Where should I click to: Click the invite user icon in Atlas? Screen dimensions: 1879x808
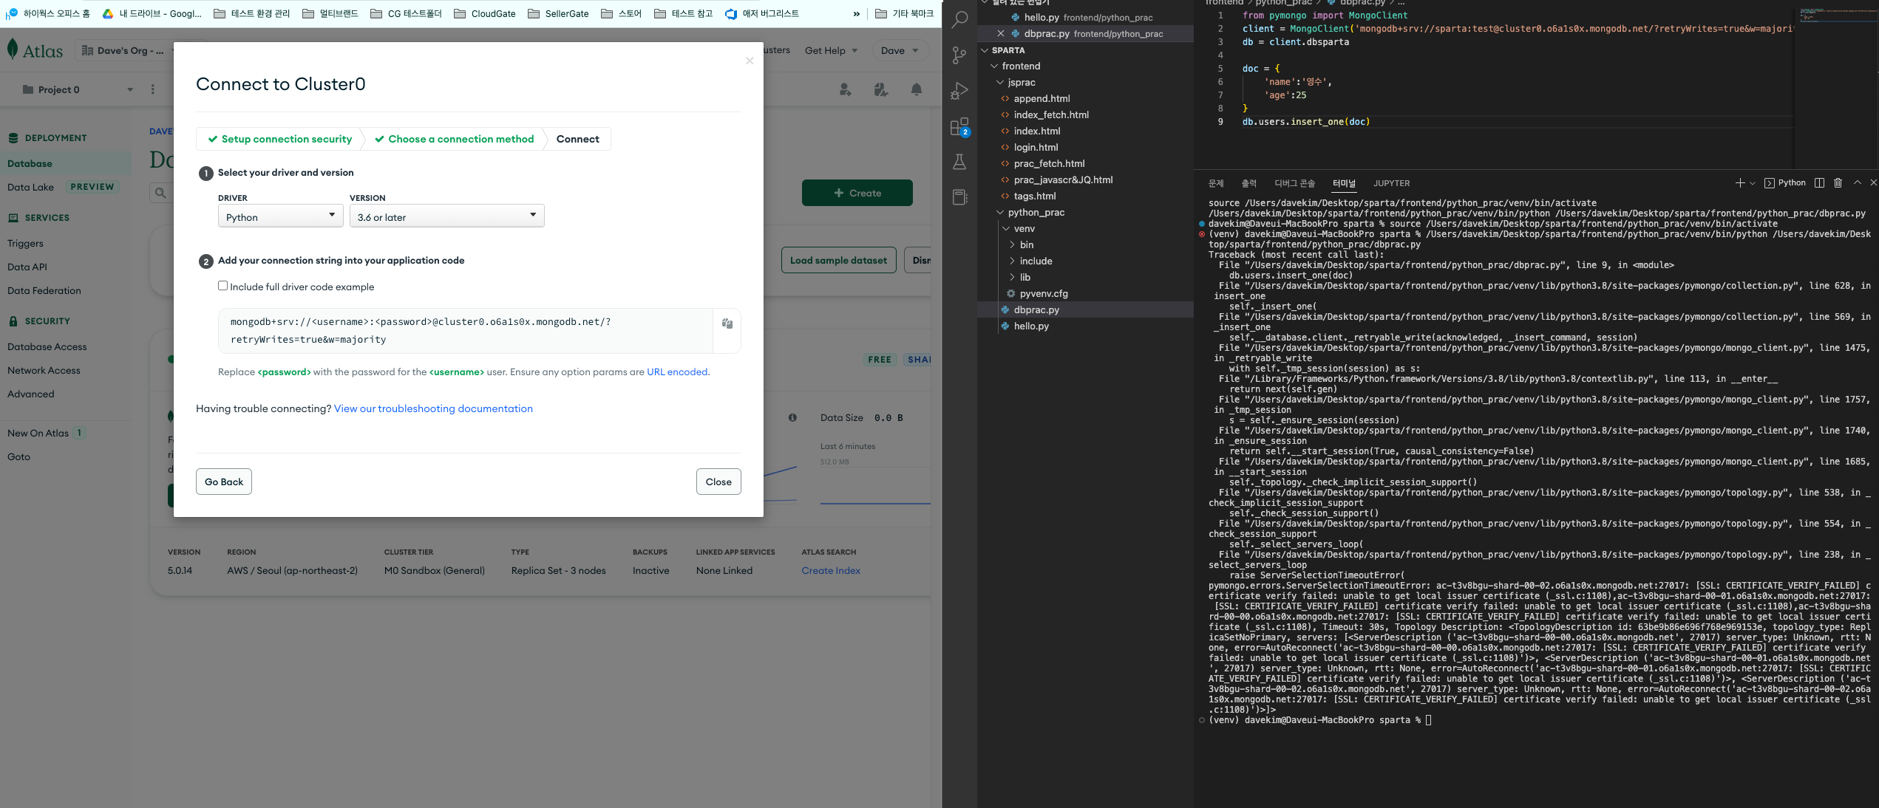[x=845, y=89]
